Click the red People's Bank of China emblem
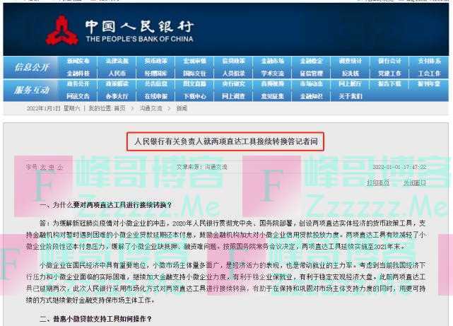This screenshot has width=453, height=326. [61, 30]
